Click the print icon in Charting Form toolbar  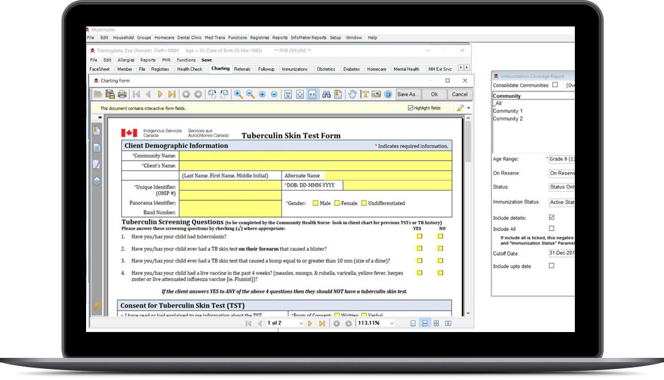122,94
